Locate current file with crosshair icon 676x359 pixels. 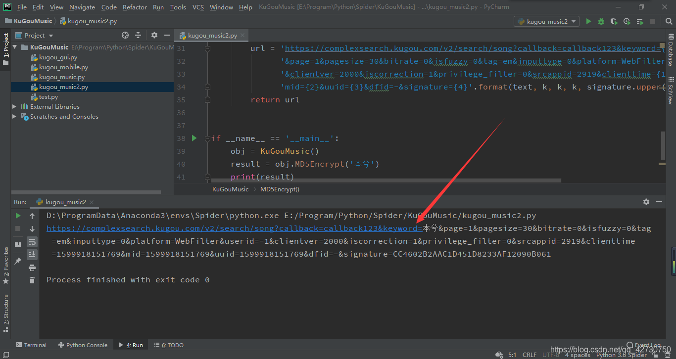125,35
